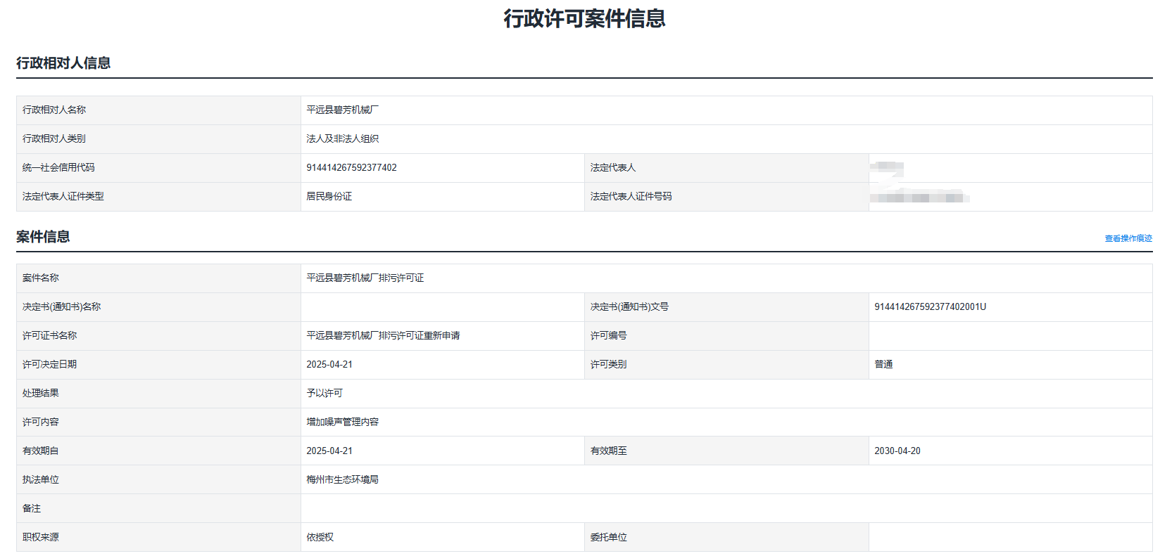Viewport: 1160px width, 556px height.
Task: Click the 有效期至 value 2030-04-20
Action: tap(897, 451)
